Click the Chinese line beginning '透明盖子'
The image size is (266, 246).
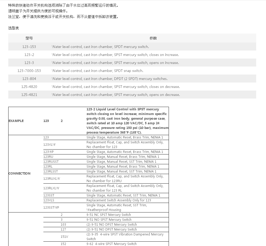point(38,11)
